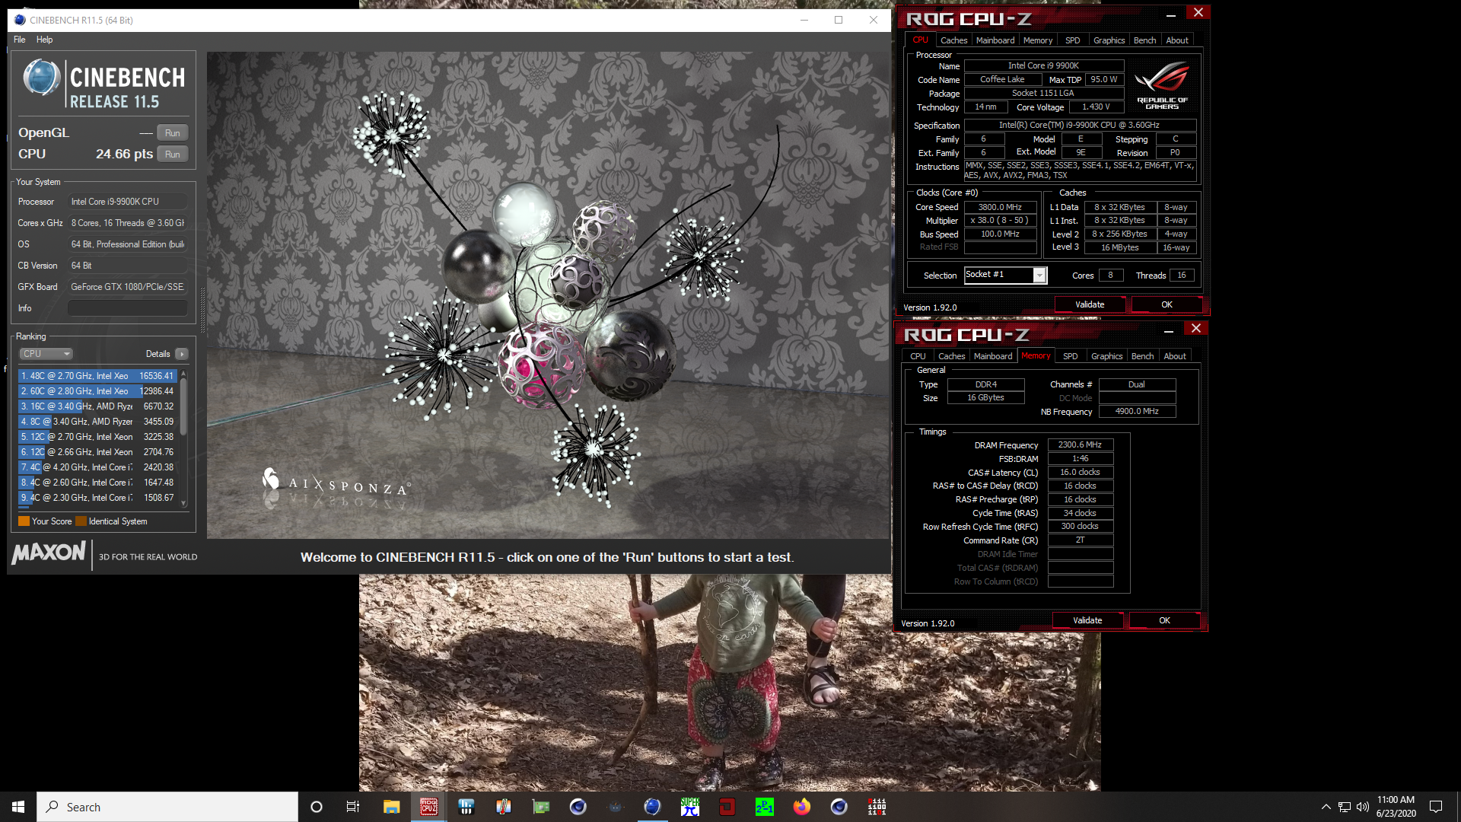1461x822 pixels.
Task: Open File Explorer from the taskbar
Action: pyautogui.click(x=391, y=807)
